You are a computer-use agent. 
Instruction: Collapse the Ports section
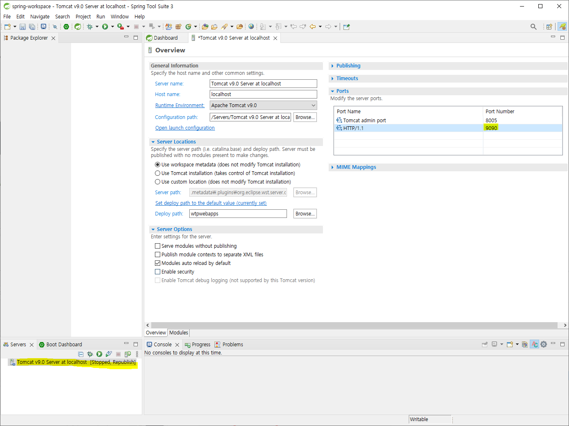pyautogui.click(x=332, y=91)
